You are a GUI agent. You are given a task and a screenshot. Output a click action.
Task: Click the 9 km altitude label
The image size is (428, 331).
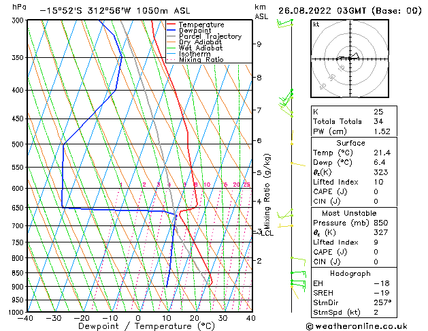point(259,44)
